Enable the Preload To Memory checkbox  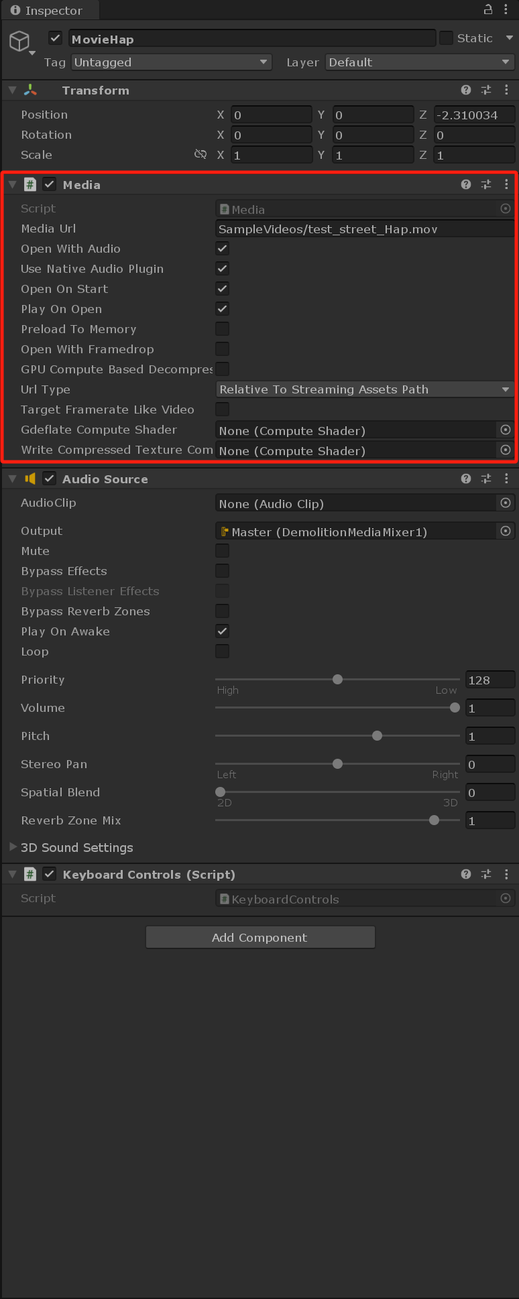coord(222,329)
